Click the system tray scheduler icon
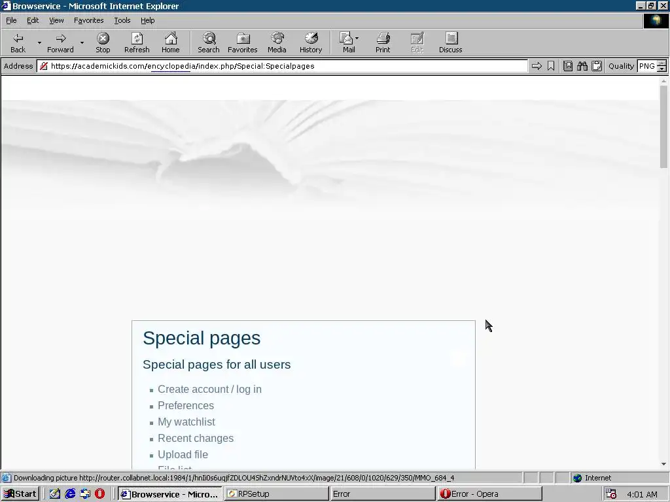 pyautogui.click(x=611, y=494)
